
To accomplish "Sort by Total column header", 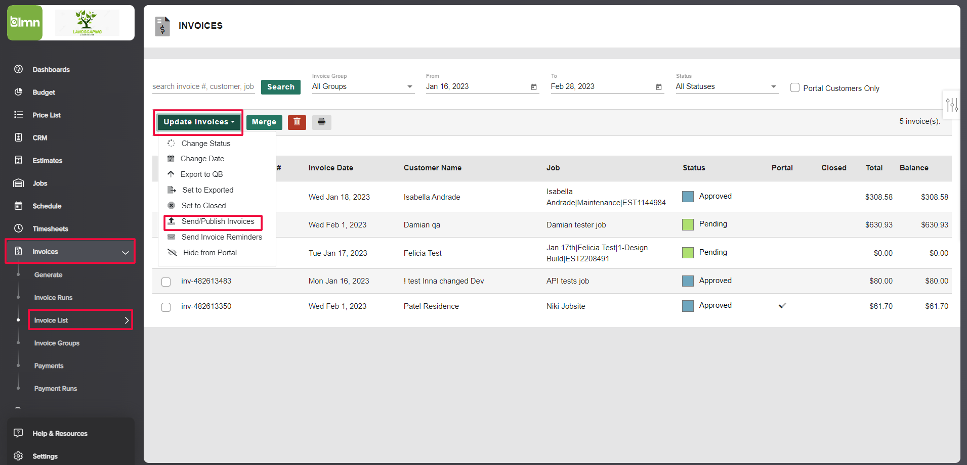I will 874,168.
